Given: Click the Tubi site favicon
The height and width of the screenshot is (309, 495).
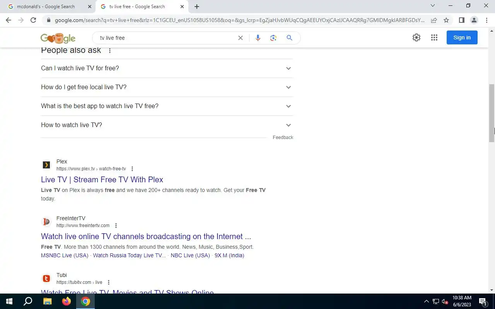Looking at the screenshot, I should pyautogui.click(x=46, y=278).
